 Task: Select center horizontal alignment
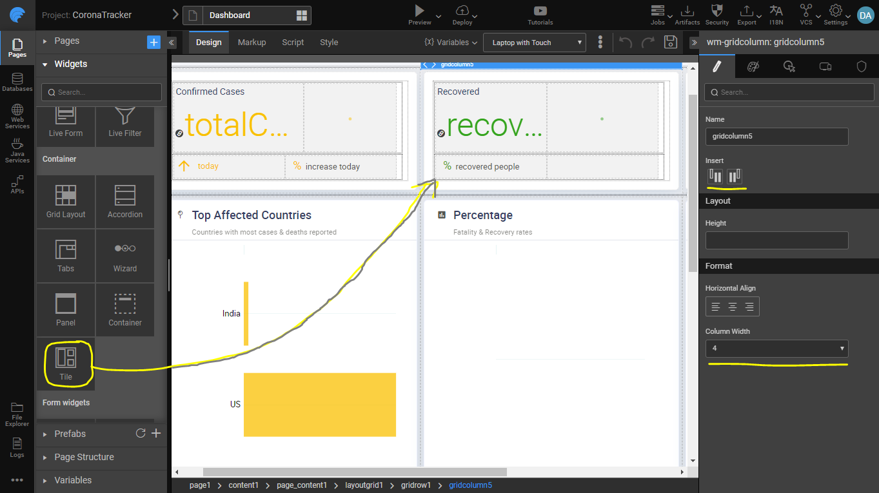click(733, 307)
